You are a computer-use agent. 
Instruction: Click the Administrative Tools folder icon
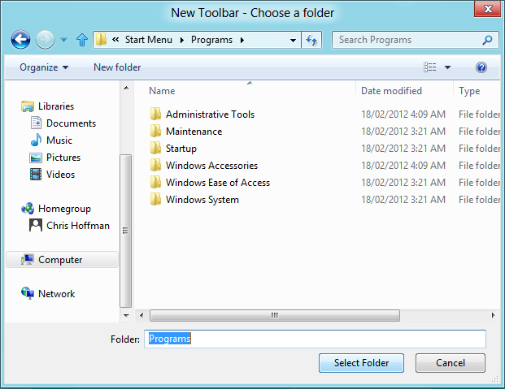point(155,114)
